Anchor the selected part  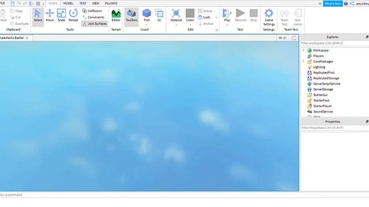(x=206, y=24)
